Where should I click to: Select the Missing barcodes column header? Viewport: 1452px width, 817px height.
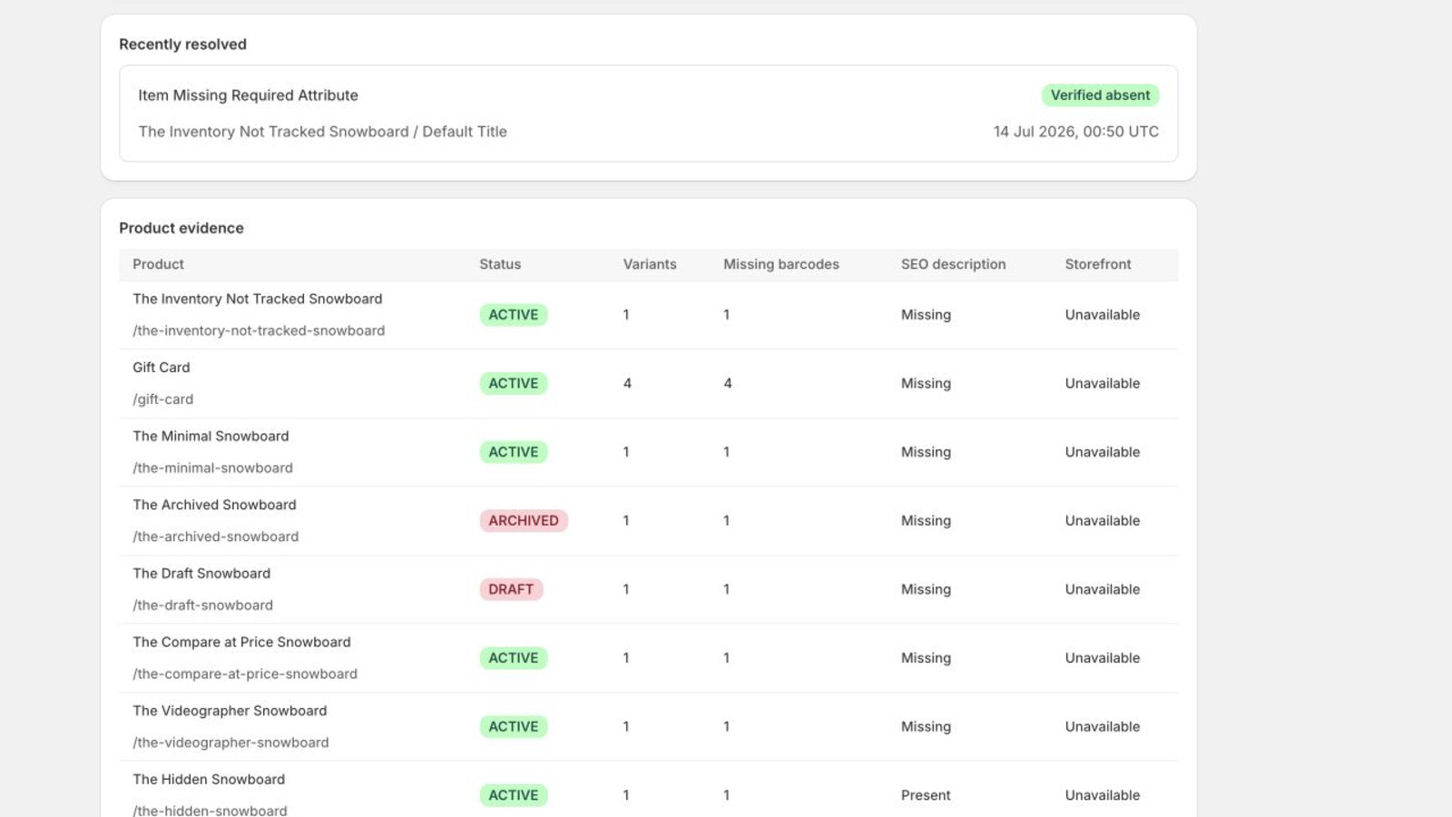pos(781,264)
